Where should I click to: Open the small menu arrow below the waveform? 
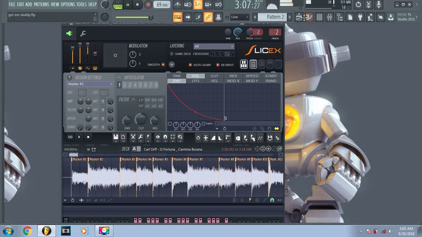65,200
